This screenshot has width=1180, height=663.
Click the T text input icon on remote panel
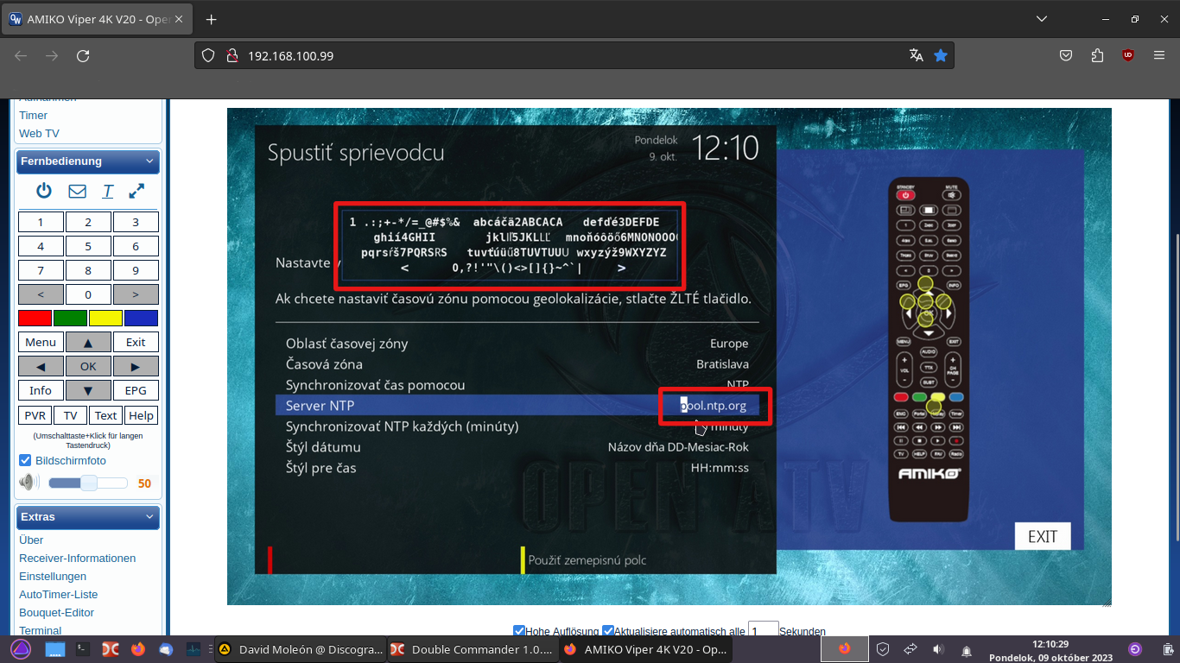pos(107,191)
